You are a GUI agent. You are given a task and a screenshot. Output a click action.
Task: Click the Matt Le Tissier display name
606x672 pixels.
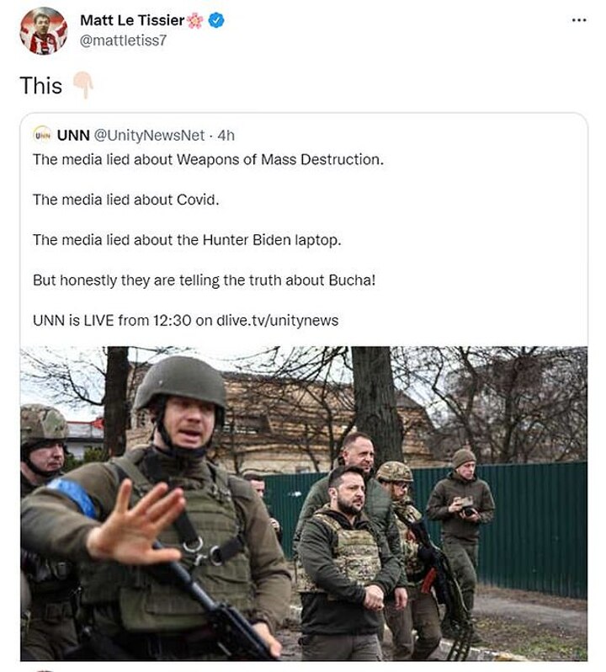(132, 20)
